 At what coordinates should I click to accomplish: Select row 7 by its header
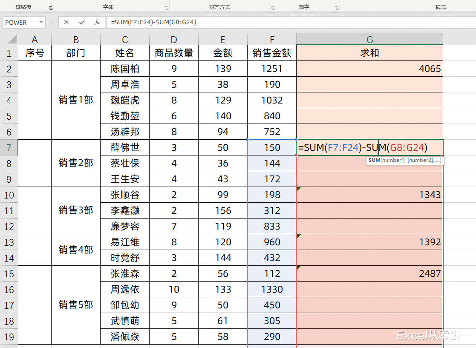[x=9, y=147]
